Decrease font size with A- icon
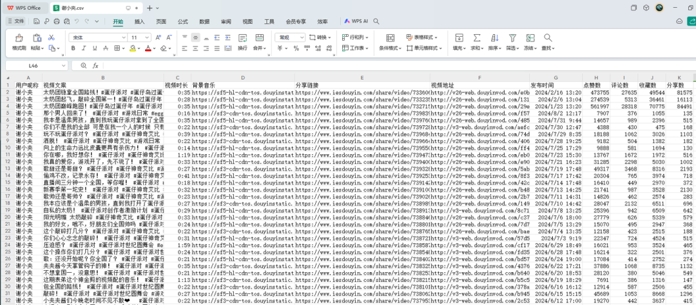 [169, 38]
